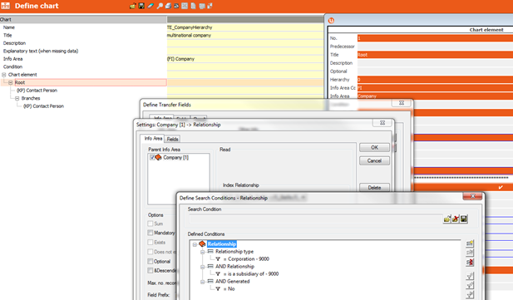Image resolution: width=513 pixels, height=300 pixels.
Task: Click the round orange logo above Chart element panel
Action: pos(331,20)
